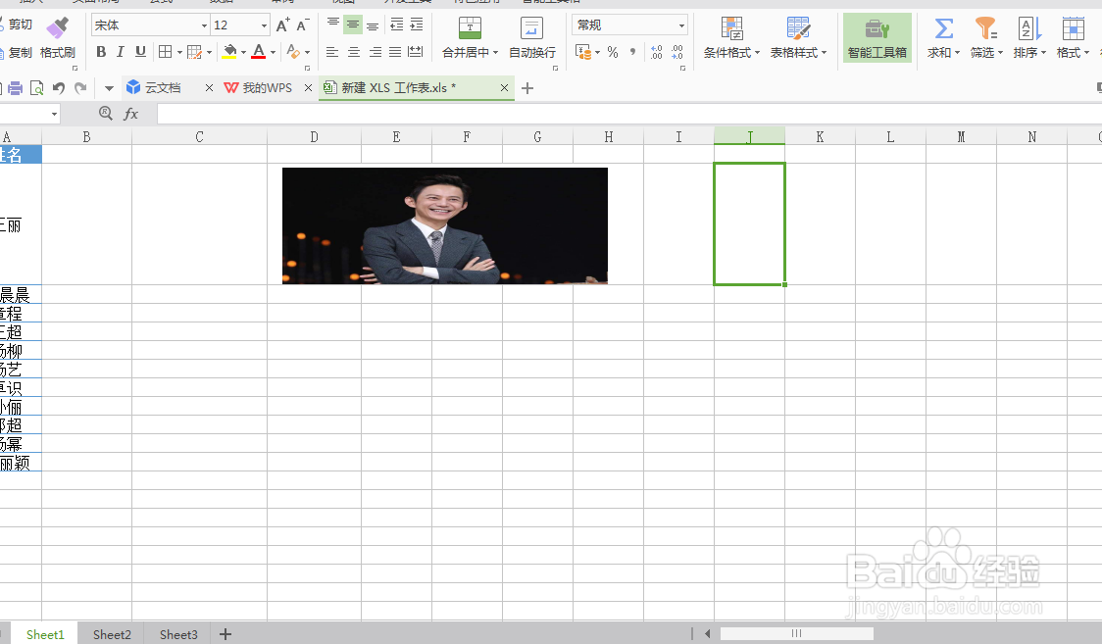
Task: Expand the borders dropdown arrow
Action: (180, 52)
